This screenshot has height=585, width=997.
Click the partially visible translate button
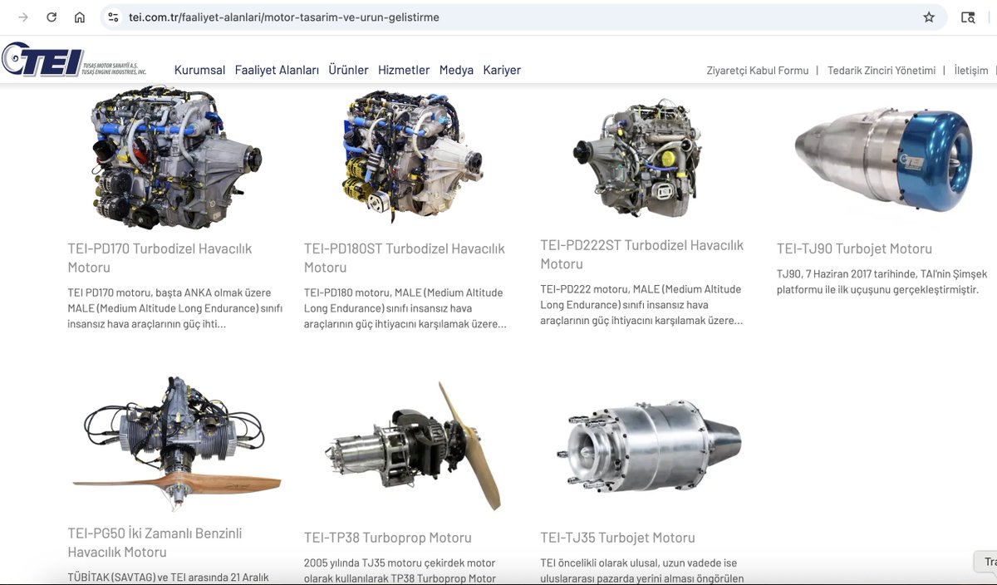tap(985, 562)
